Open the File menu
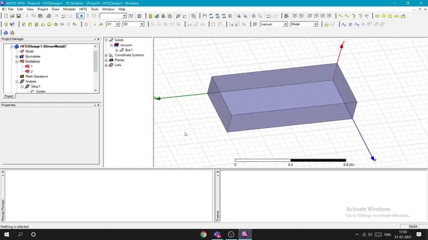Image resolution: width=428 pixels, height=240 pixels. click(11, 9)
